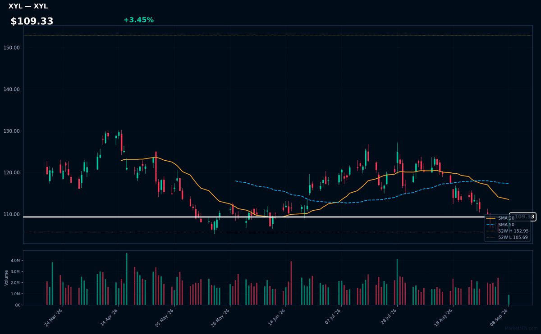Click the 1.0M volume axis label
The image size is (541, 334).
pos(15,294)
